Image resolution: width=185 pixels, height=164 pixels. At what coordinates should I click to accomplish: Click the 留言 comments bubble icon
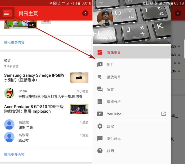pyautogui.click(x=100, y=89)
